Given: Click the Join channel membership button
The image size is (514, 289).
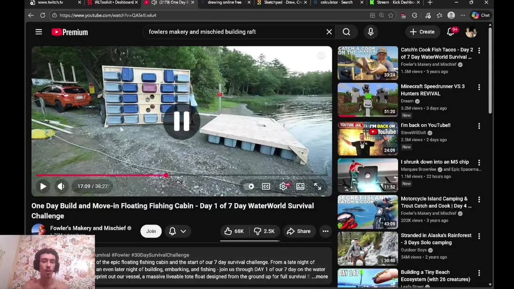Looking at the screenshot, I should tap(151, 231).
